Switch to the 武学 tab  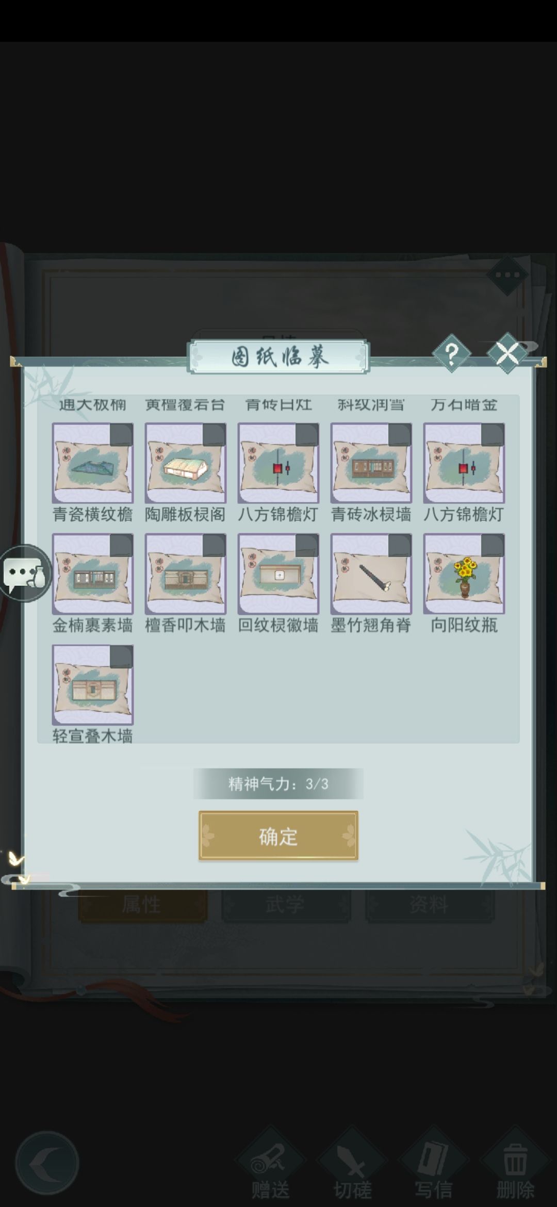(286, 905)
